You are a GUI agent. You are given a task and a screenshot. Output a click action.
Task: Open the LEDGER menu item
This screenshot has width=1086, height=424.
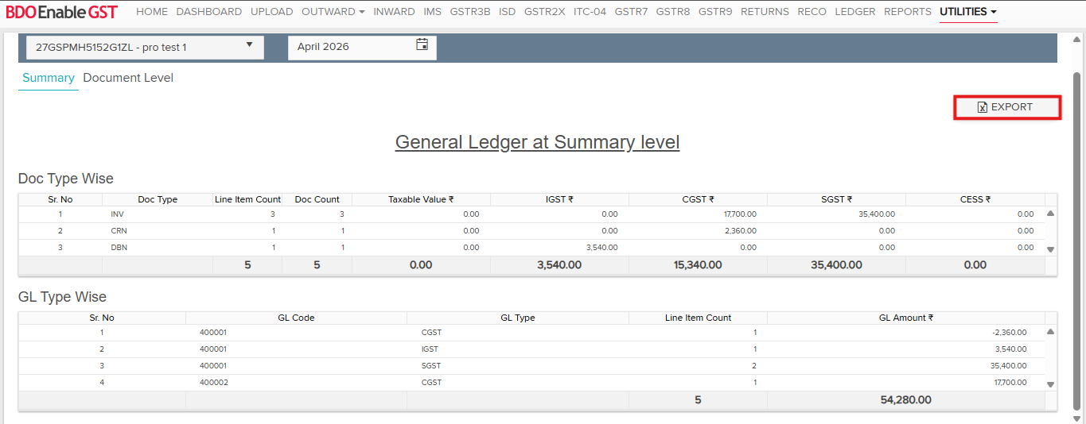855,12
